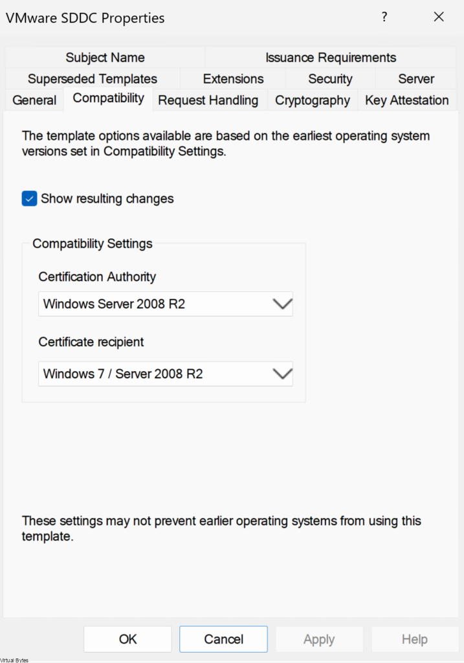Uncheck Show resulting changes checkbox
Viewport: 464px width, 663px height.
29,199
